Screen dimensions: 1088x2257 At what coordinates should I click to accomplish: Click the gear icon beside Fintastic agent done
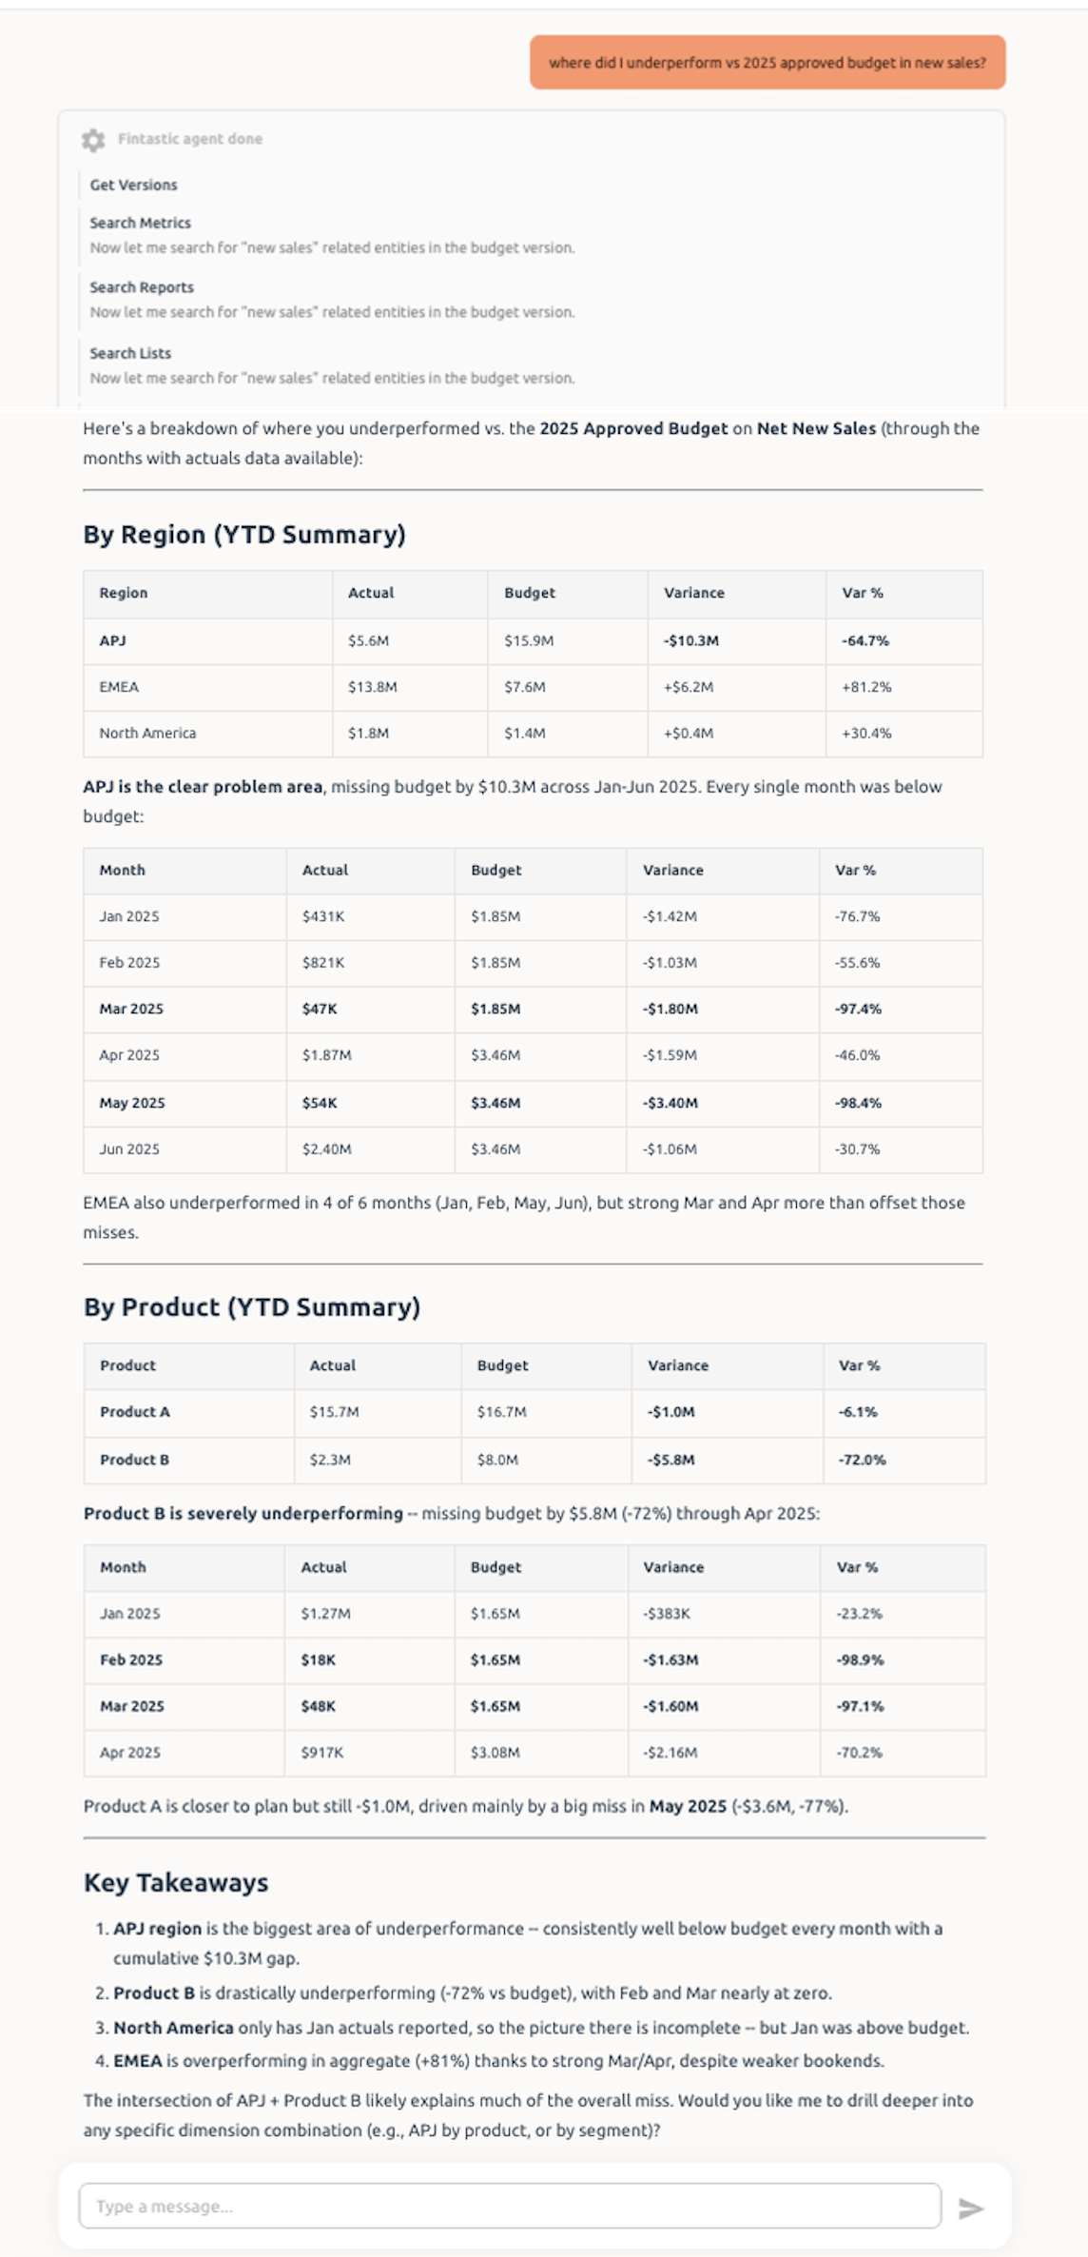pos(93,140)
